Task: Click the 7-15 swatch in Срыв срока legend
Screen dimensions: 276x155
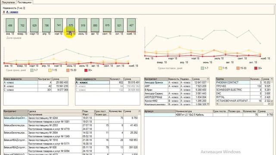Action: (50, 70)
